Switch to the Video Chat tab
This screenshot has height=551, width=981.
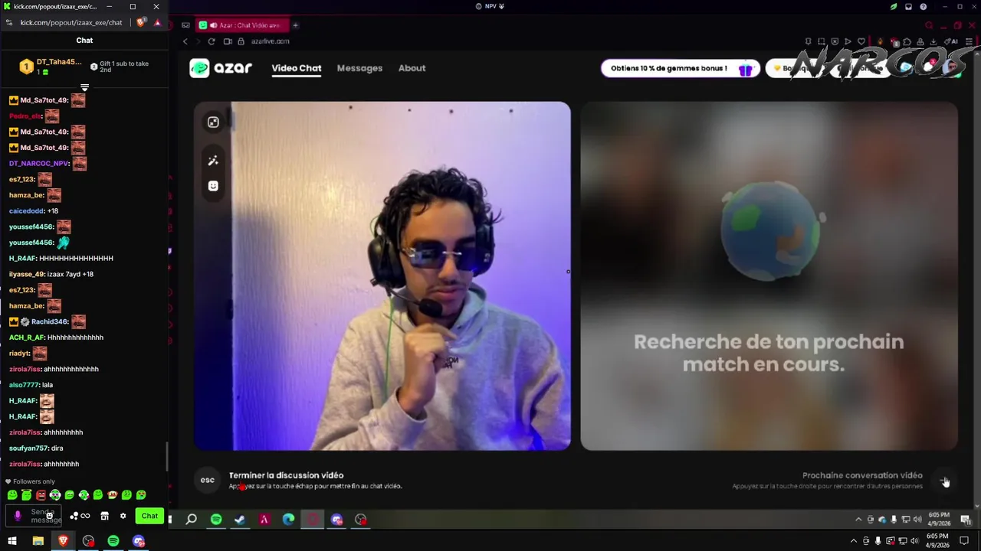pyautogui.click(x=296, y=68)
